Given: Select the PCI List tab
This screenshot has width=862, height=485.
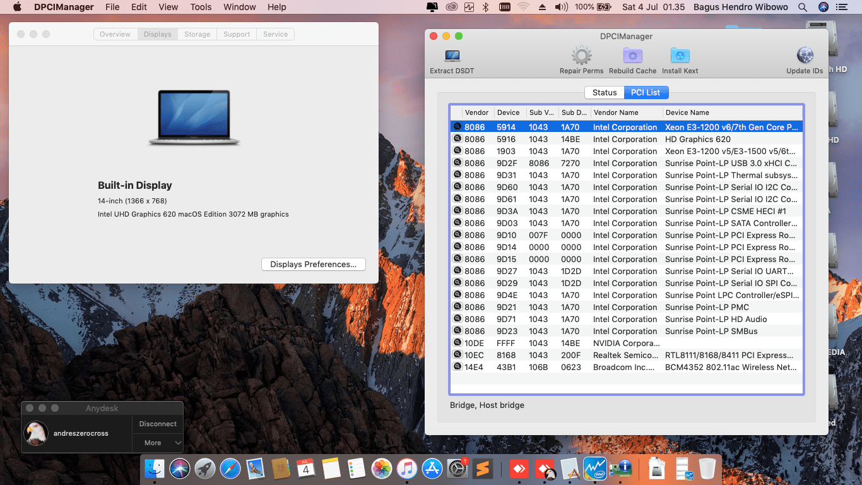Looking at the screenshot, I should point(646,92).
